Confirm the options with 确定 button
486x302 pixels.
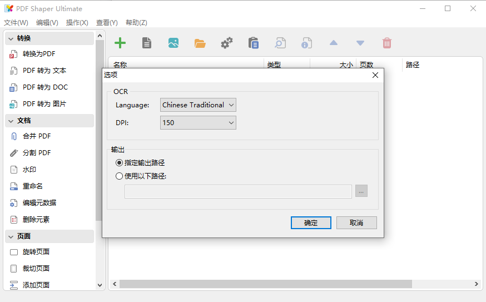tap(311, 222)
